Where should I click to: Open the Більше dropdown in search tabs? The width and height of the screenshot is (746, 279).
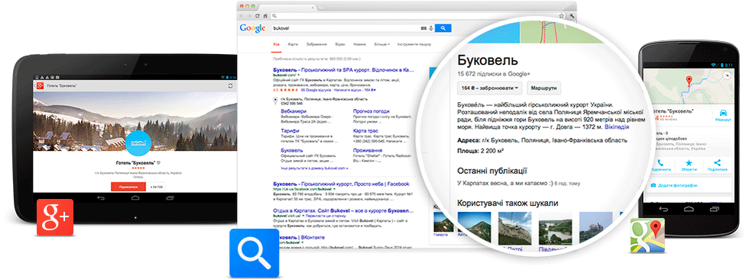(x=381, y=44)
